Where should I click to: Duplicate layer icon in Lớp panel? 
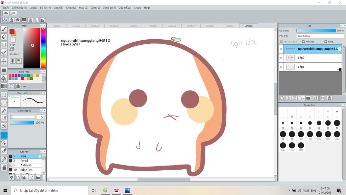[316, 98]
